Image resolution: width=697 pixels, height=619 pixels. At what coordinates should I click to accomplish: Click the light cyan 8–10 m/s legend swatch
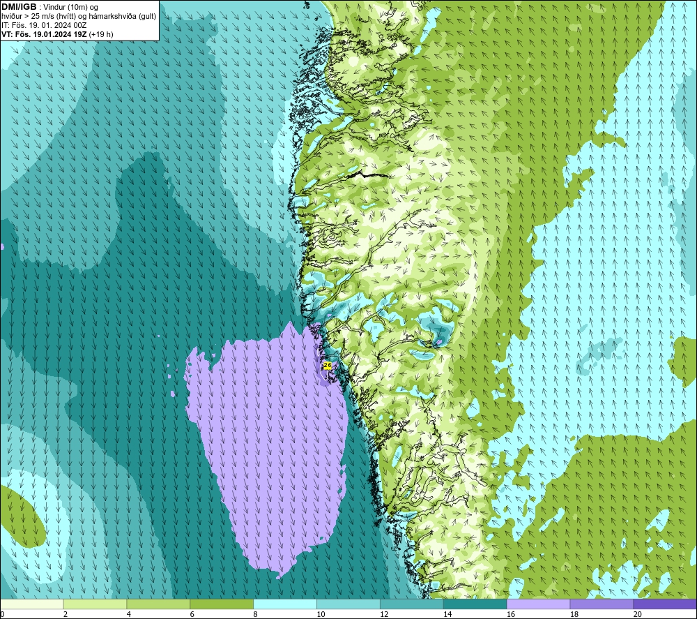pos(285,604)
